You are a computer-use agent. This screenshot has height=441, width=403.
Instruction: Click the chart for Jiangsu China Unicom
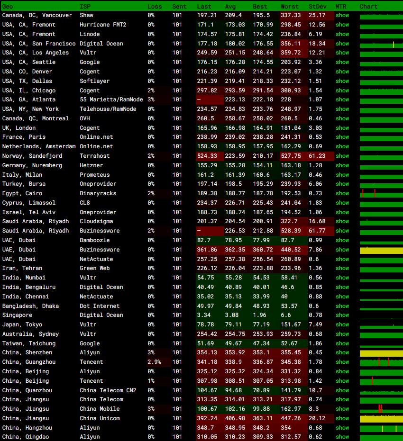click(x=381, y=419)
